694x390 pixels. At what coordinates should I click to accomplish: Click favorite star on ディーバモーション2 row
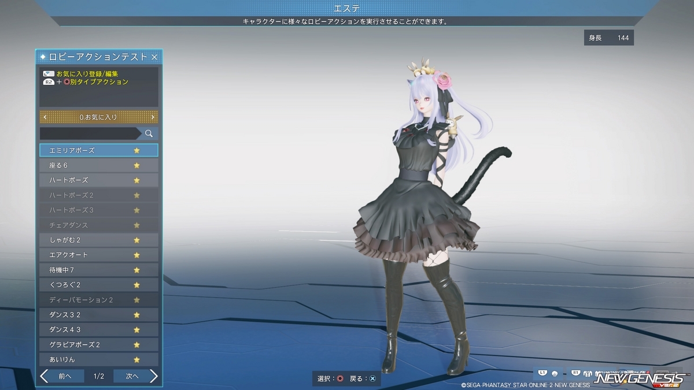click(136, 300)
